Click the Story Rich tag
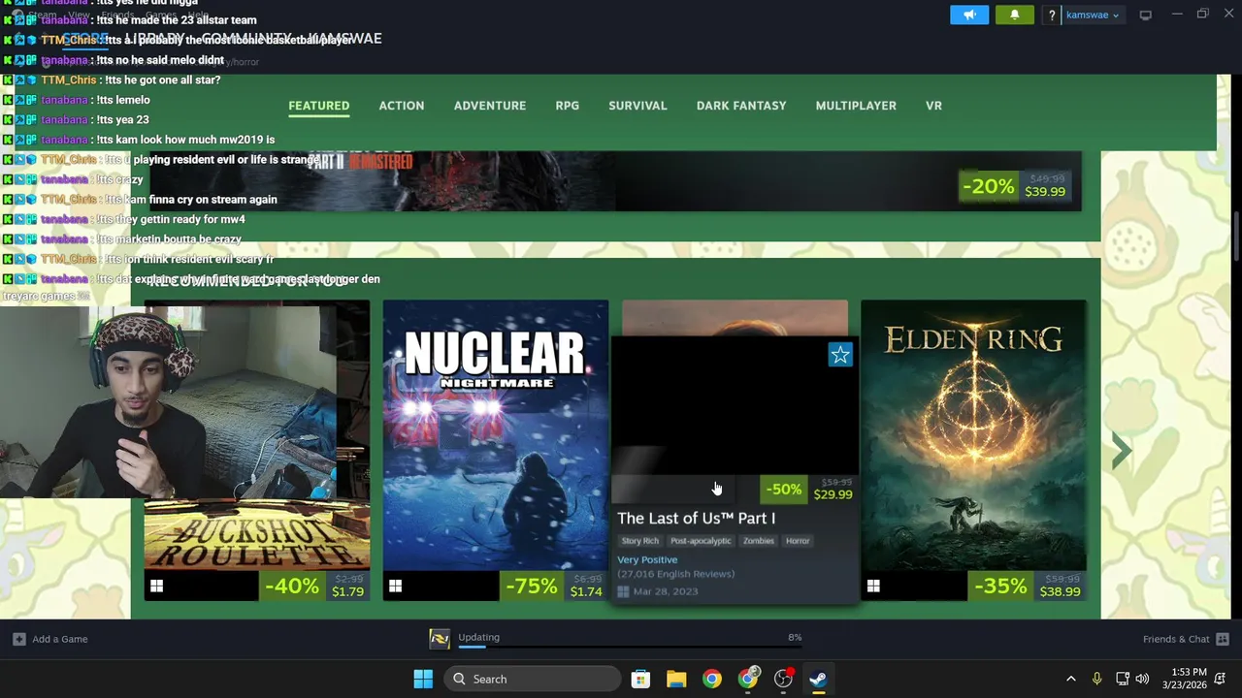The height and width of the screenshot is (698, 1242). click(x=639, y=541)
